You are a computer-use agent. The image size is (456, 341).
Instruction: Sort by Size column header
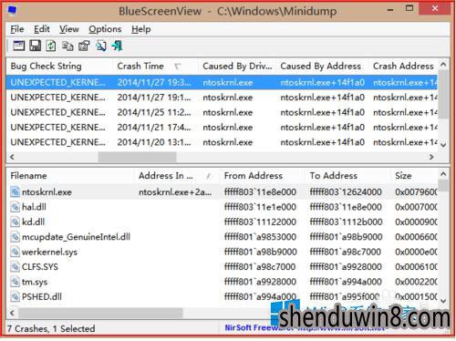(x=414, y=176)
